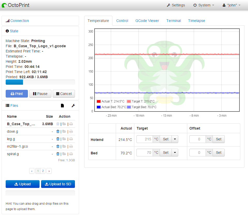
Task: Expand the Hotend target preset dropdown arrow
Action: [x=175, y=139]
